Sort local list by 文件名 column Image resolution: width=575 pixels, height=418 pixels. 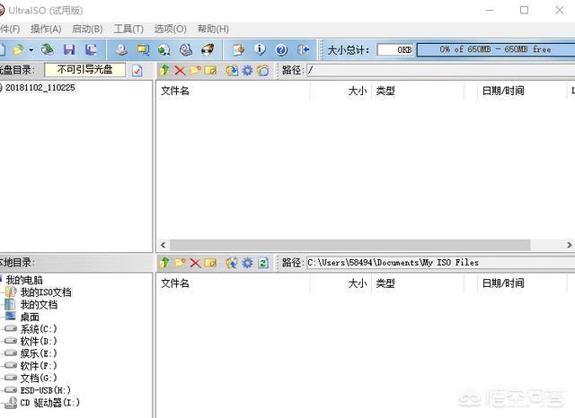click(x=234, y=283)
